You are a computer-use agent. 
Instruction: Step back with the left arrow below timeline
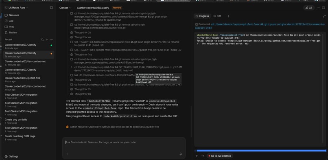tap(197, 156)
